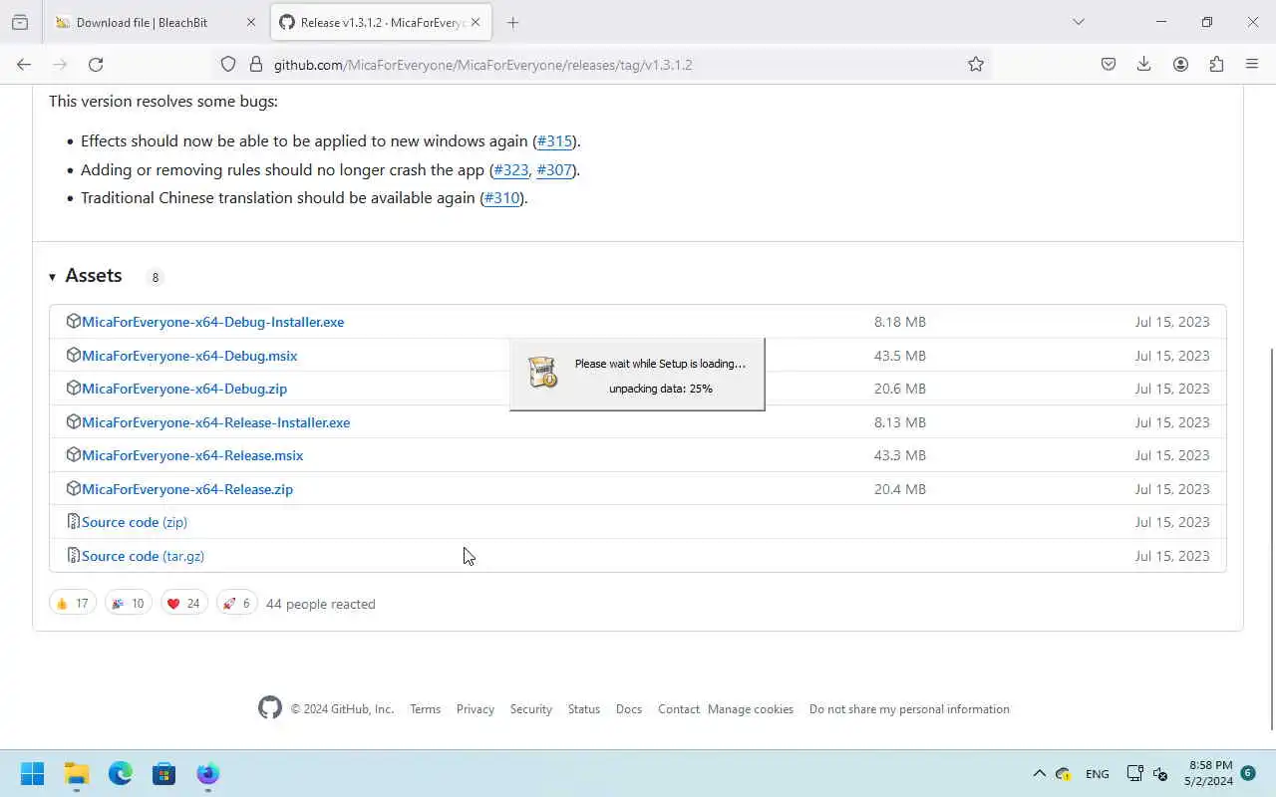1276x797 pixels.
Task: Open the Terms footer link
Action: (425, 709)
